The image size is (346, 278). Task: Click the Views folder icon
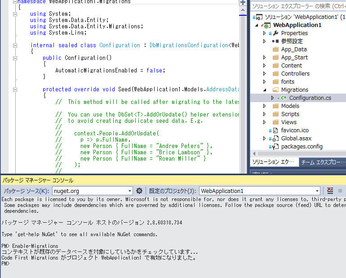tap(275, 122)
